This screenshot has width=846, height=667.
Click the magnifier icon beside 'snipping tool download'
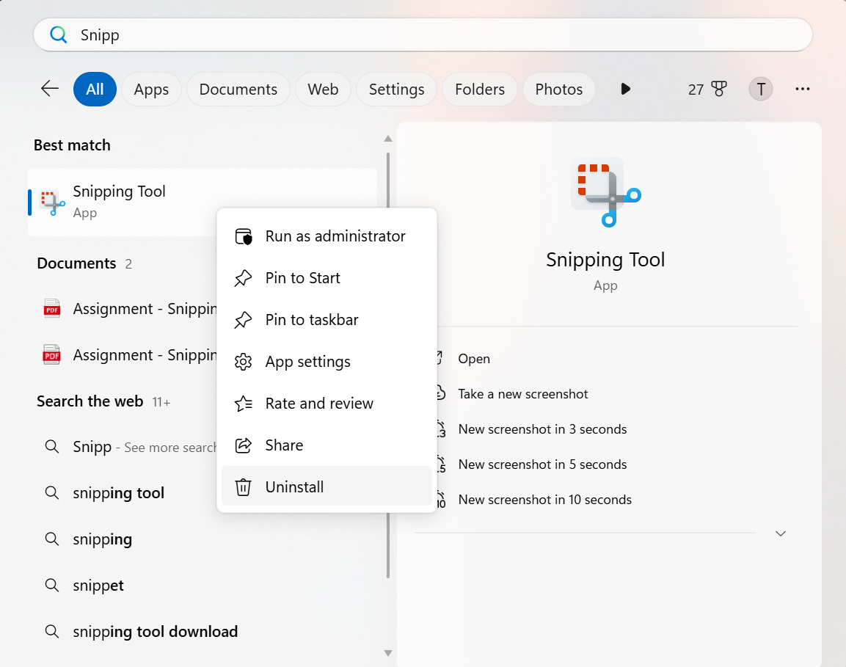52,631
